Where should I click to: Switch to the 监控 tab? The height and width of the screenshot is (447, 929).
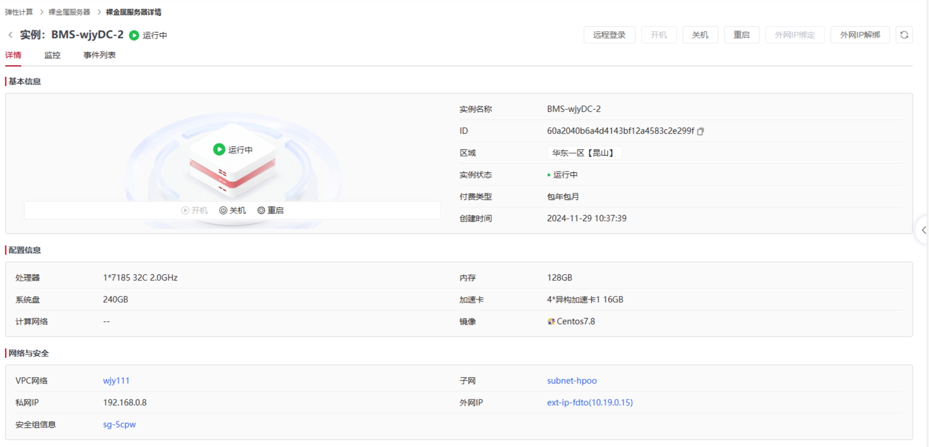pyautogui.click(x=52, y=55)
